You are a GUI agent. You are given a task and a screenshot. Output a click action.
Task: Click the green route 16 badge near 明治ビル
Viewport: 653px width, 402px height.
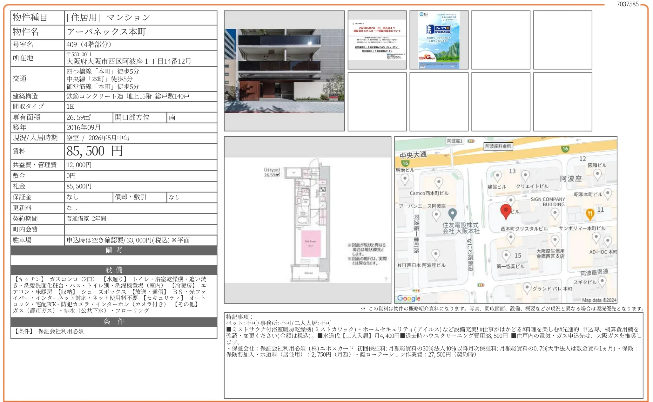pyautogui.click(x=405, y=163)
